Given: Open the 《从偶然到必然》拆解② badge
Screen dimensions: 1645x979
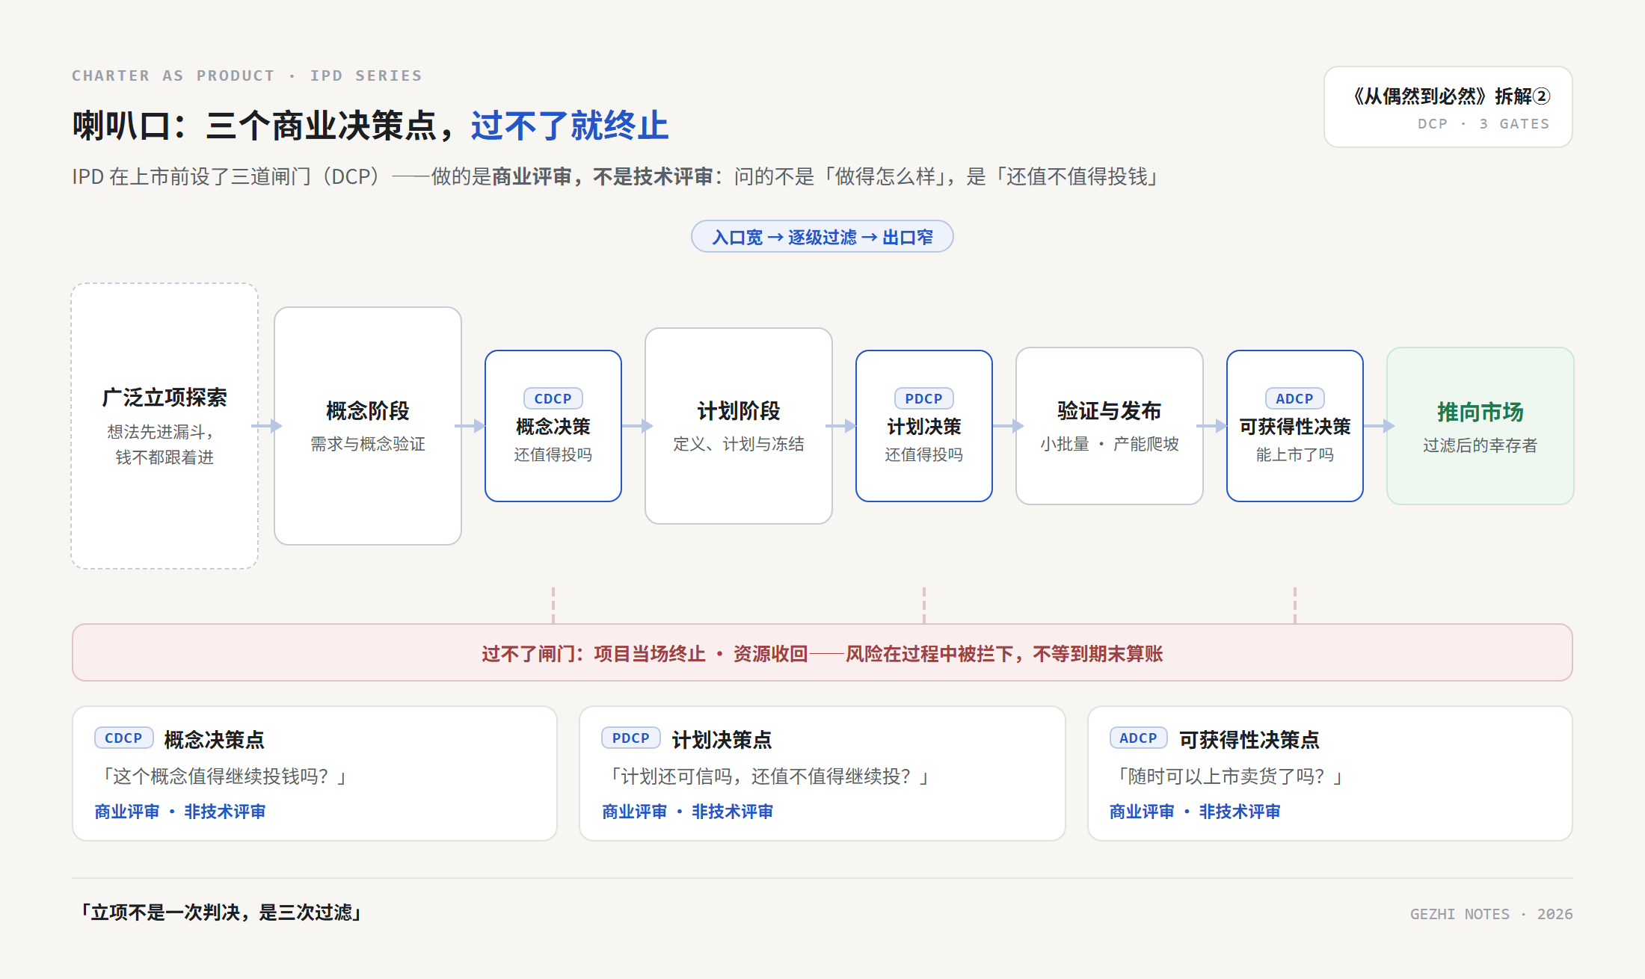Looking at the screenshot, I should point(1448,107).
